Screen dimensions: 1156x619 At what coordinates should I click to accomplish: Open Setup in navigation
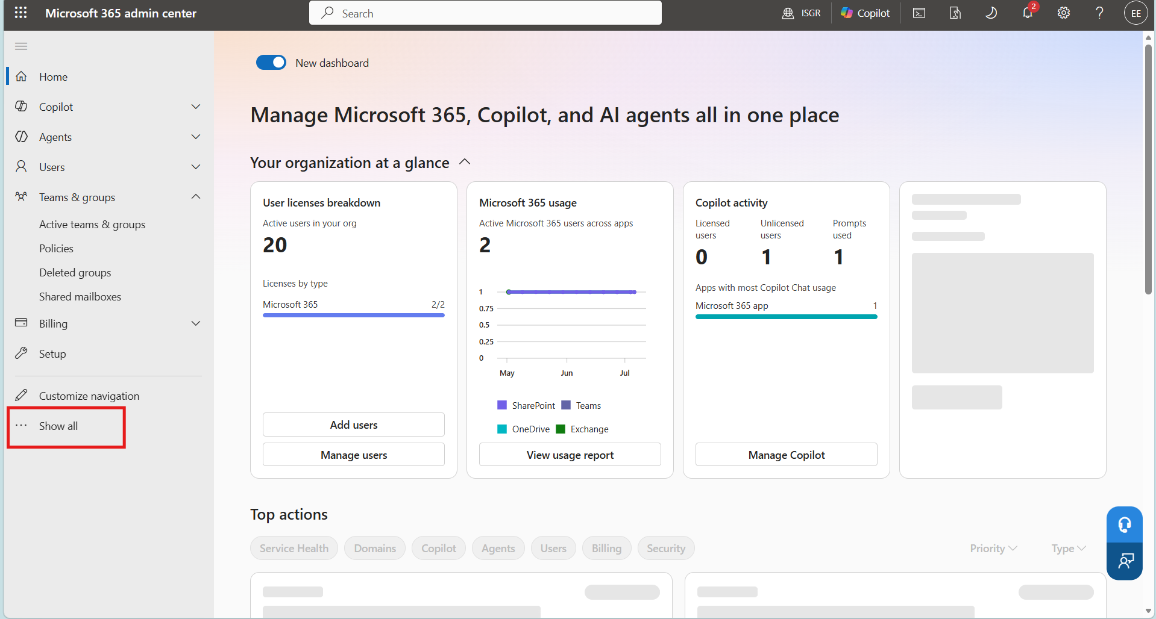pyautogui.click(x=52, y=353)
